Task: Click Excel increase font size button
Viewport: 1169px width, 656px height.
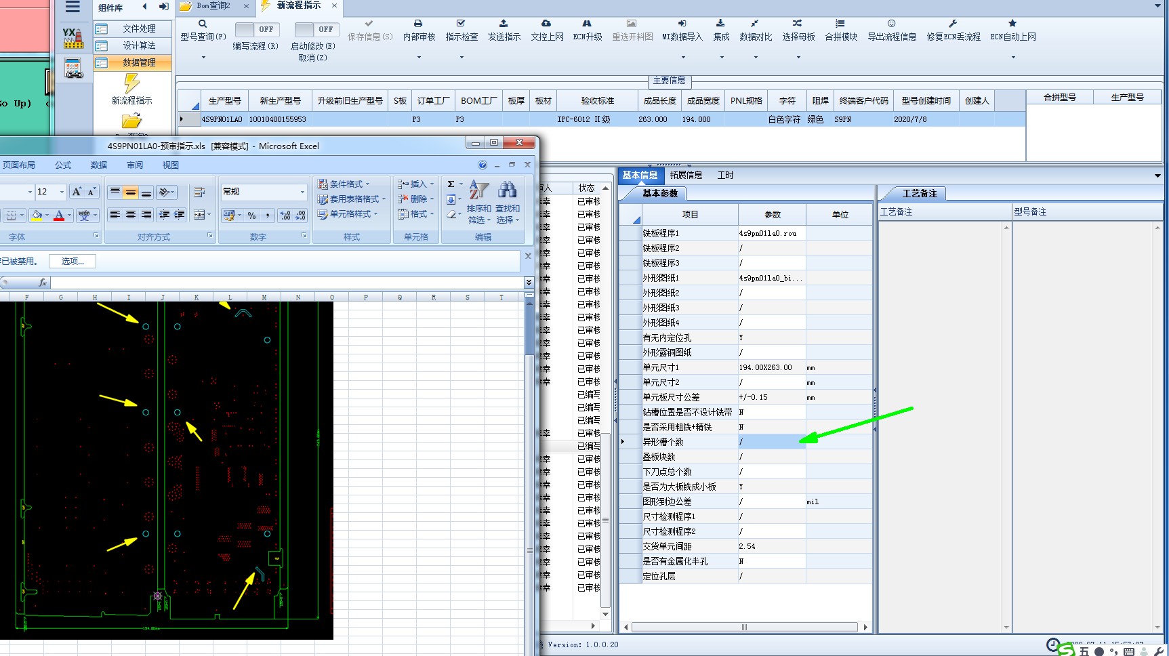Action: 77,192
